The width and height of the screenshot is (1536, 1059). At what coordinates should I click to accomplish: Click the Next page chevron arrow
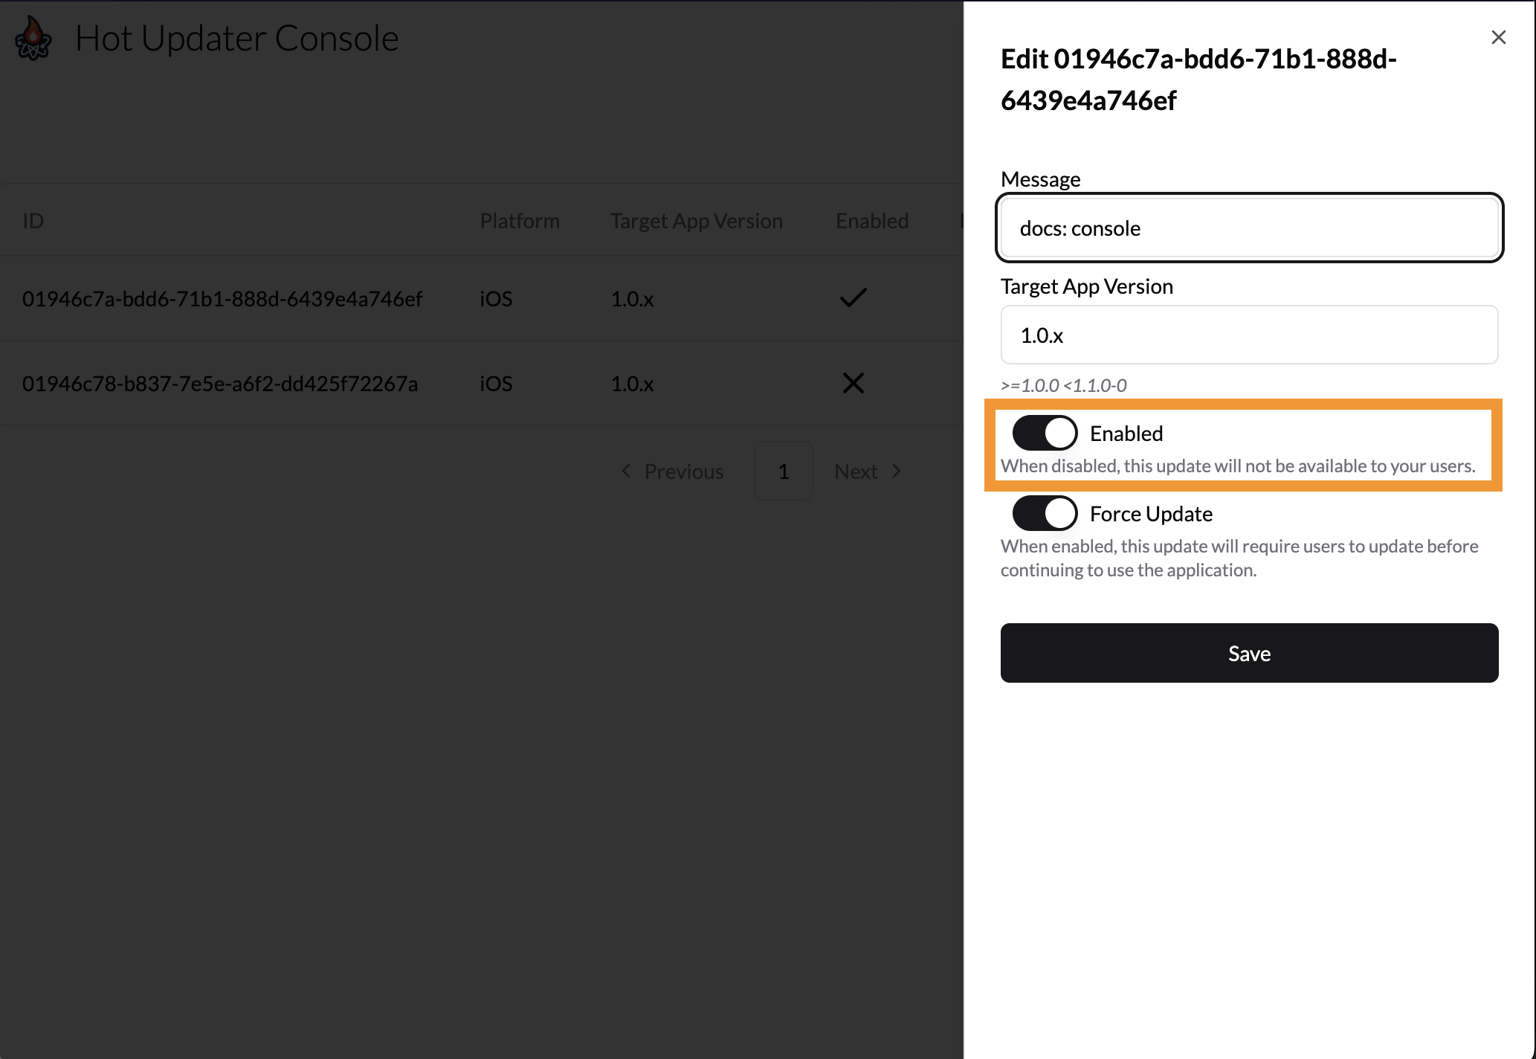tap(897, 471)
